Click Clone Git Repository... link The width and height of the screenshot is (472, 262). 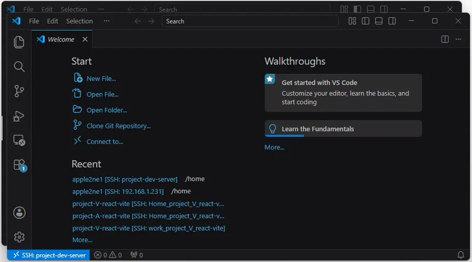pos(119,126)
